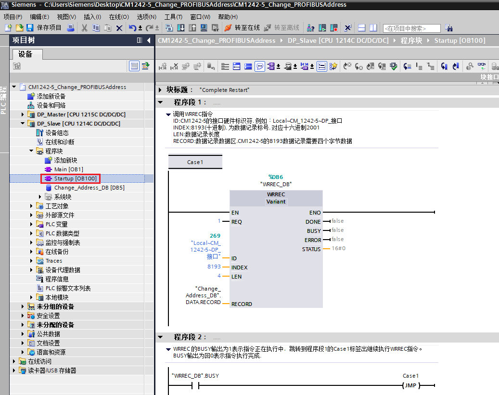Screen dimensions: 499x395
Task: Expand the DP_Master CPU 1215C node
Action: coord(22,115)
